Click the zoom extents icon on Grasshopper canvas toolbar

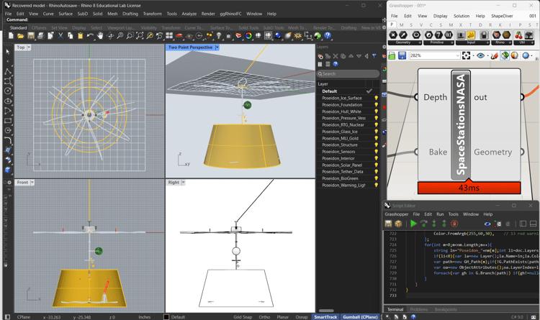coord(467,55)
